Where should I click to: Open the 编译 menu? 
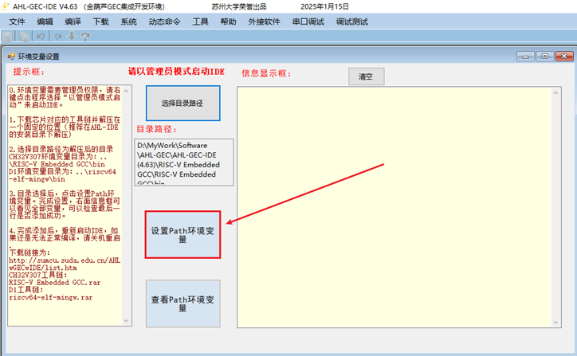[x=73, y=22]
